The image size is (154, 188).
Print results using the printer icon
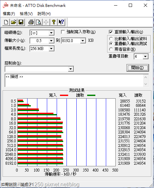(31, 22)
